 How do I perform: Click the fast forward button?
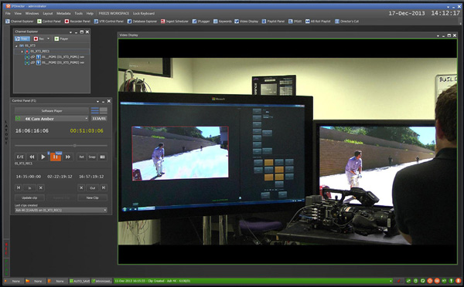(x=68, y=157)
